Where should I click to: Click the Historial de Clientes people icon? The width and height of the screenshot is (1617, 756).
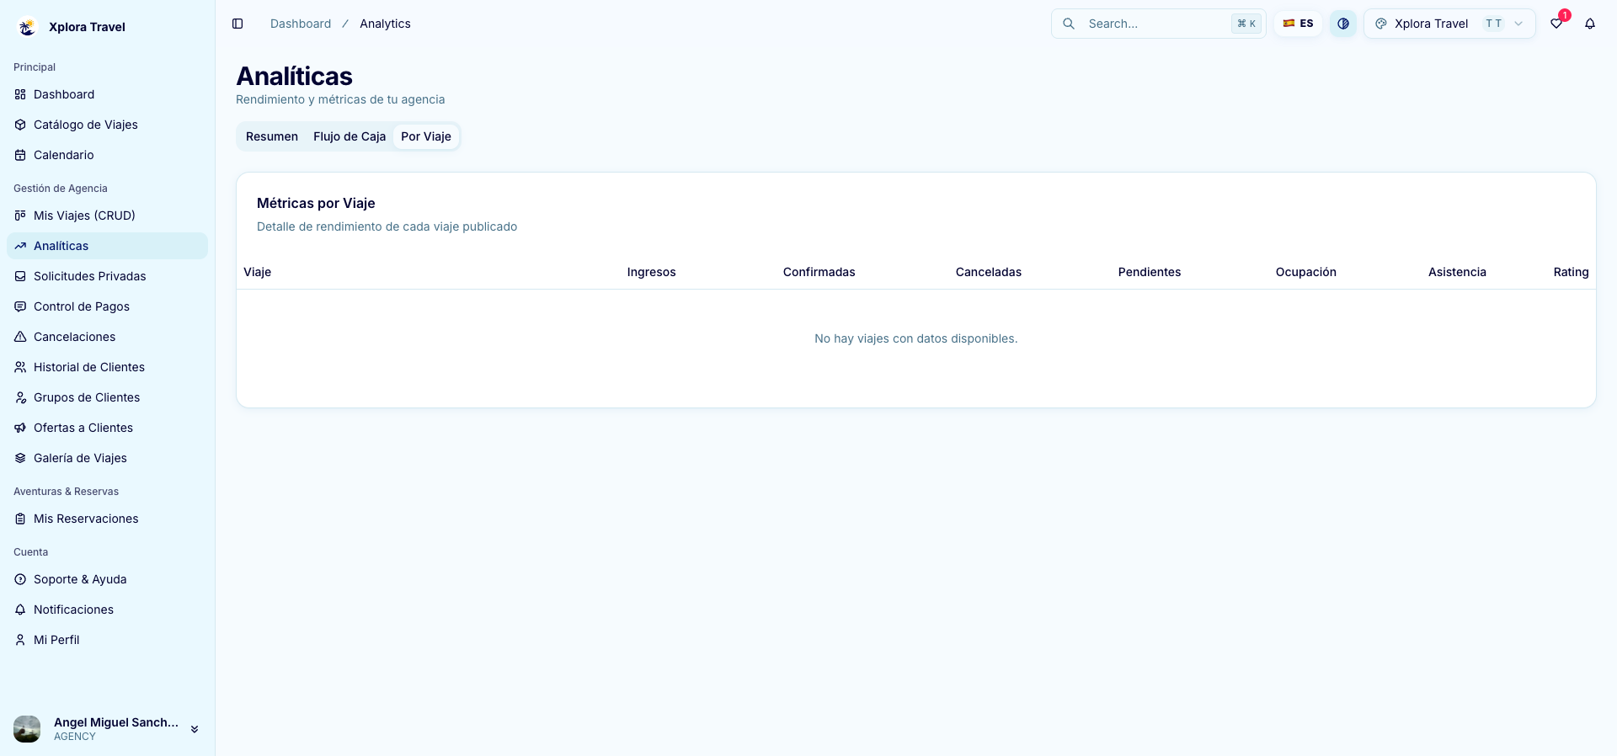pyautogui.click(x=20, y=367)
